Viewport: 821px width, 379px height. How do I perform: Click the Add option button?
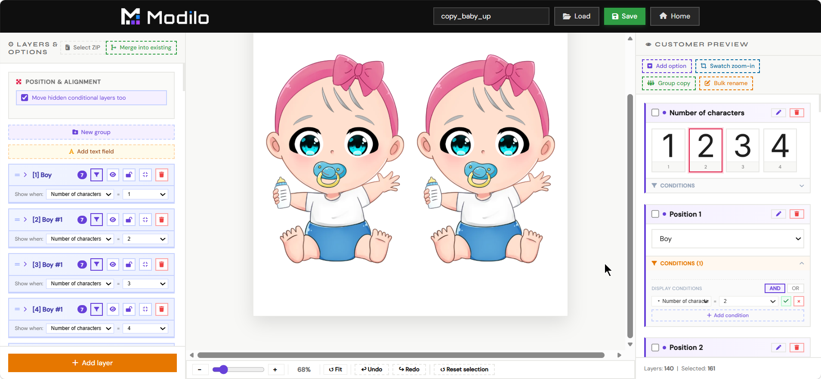[x=667, y=66]
